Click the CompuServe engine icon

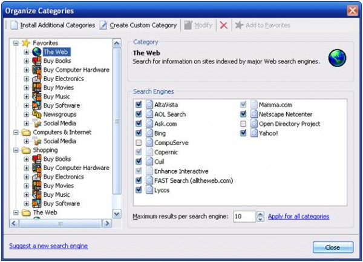149,143
